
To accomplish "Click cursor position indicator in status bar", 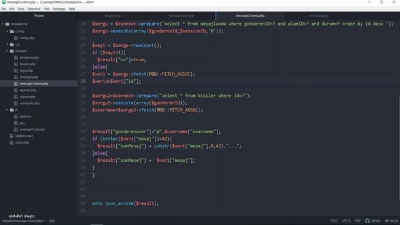I will (52, 221).
